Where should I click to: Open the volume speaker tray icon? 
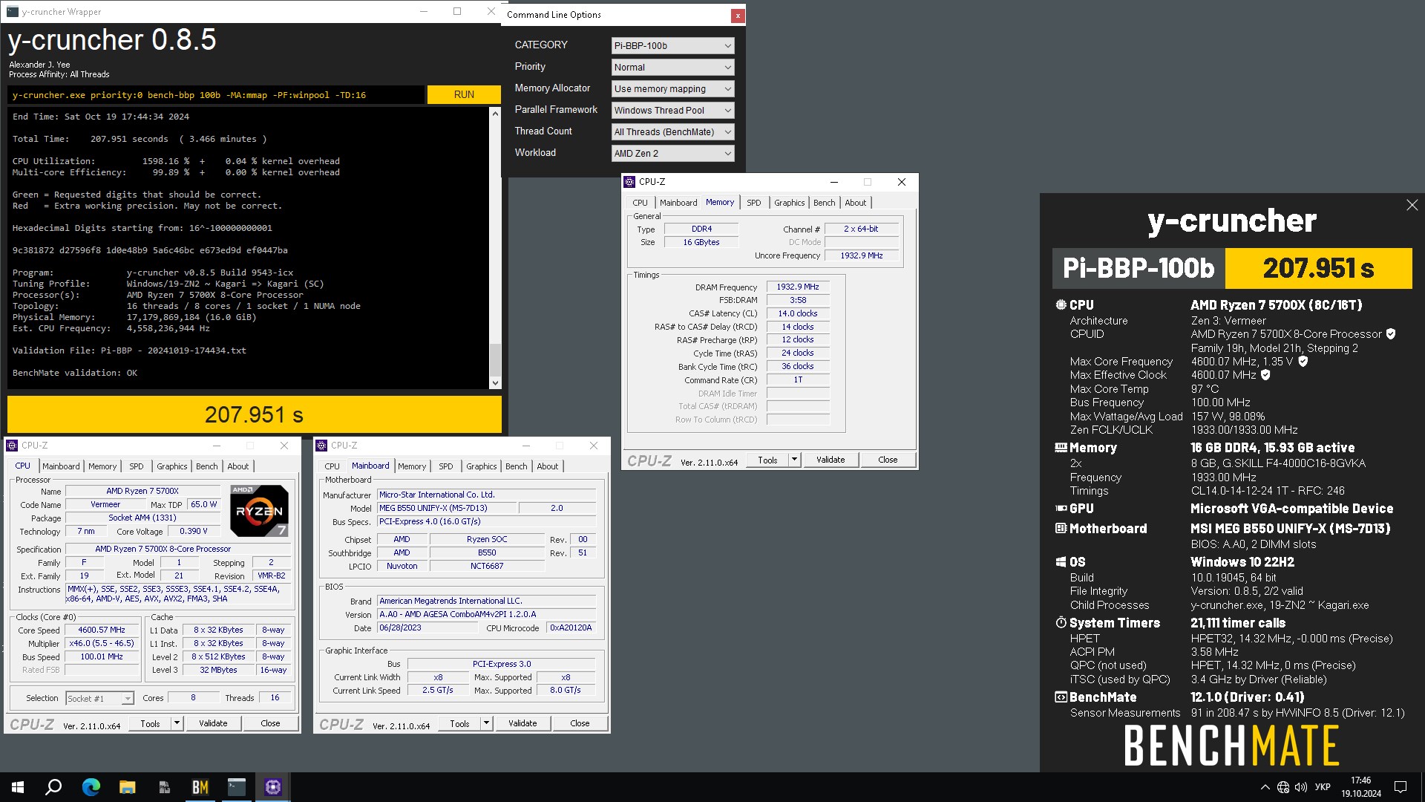[1301, 787]
